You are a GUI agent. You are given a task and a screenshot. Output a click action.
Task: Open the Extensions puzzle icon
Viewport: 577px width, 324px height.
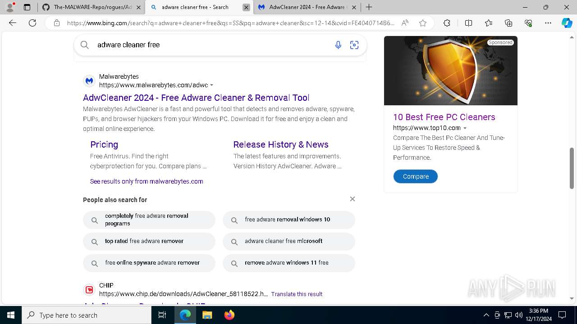pyautogui.click(x=447, y=23)
